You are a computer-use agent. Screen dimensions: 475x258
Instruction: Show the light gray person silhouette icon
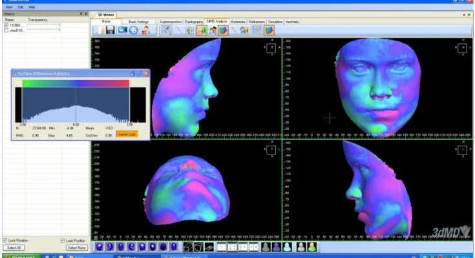point(301,247)
